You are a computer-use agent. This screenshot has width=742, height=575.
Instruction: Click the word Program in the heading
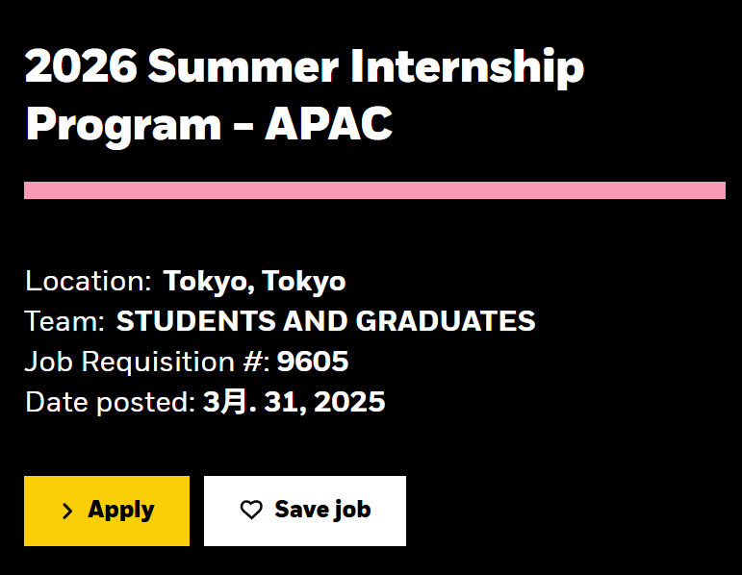click(x=123, y=124)
